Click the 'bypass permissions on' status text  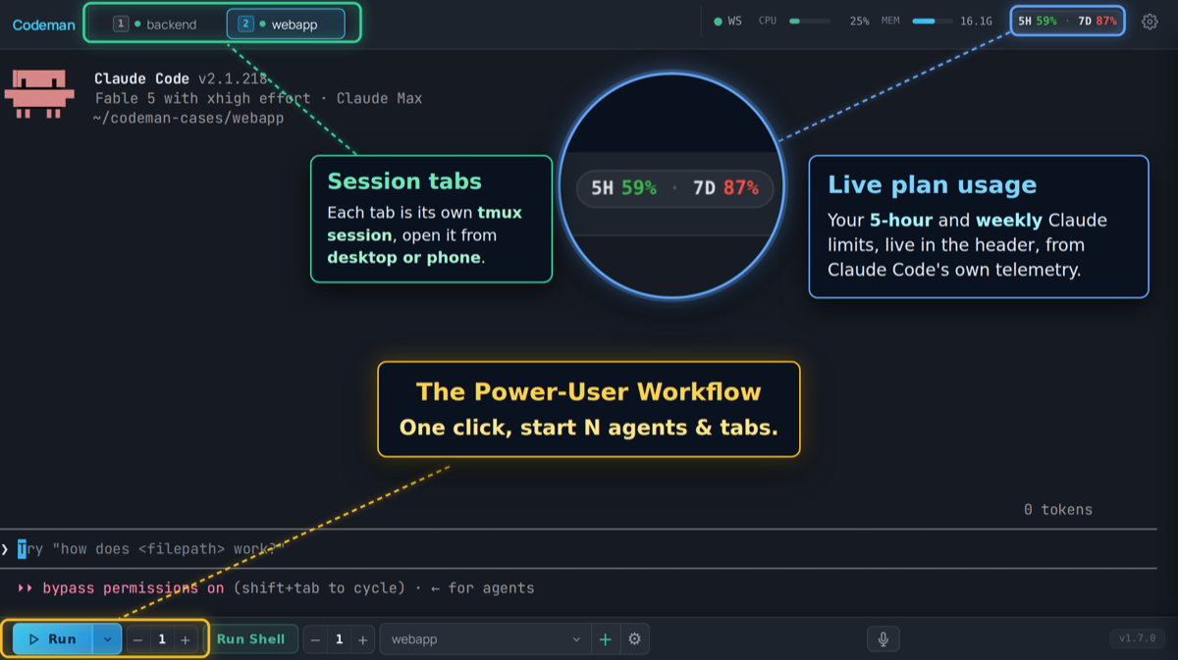[x=134, y=588]
